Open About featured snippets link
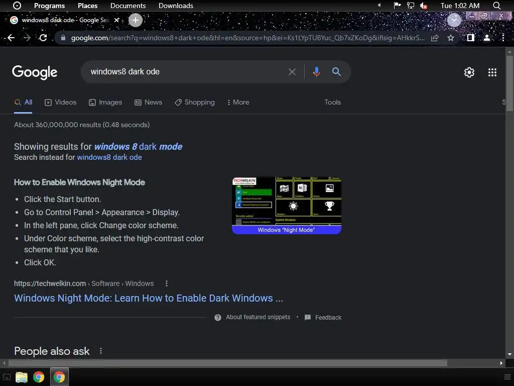 click(258, 317)
